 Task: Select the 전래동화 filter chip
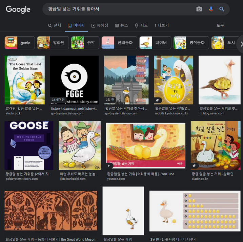pyautogui.click(x=119, y=43)
